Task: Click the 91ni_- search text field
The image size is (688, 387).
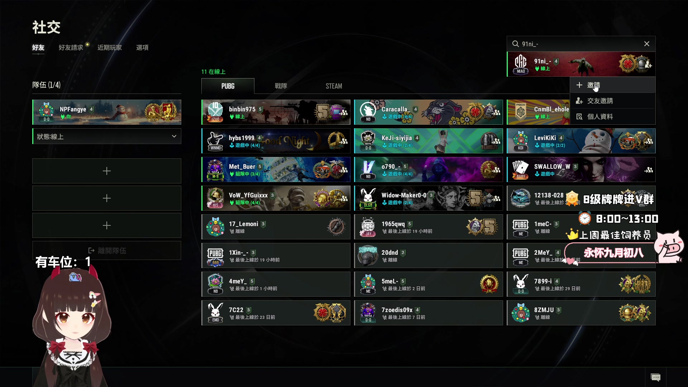Action: tap(579, 44)
